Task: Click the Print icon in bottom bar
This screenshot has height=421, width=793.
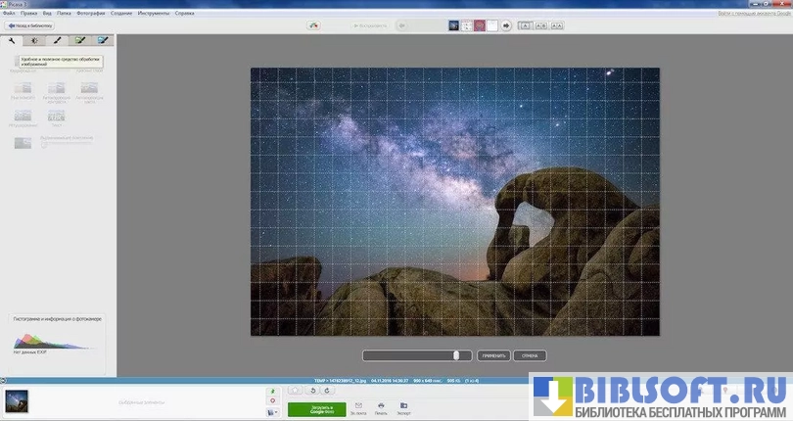Action: point(381,405)
